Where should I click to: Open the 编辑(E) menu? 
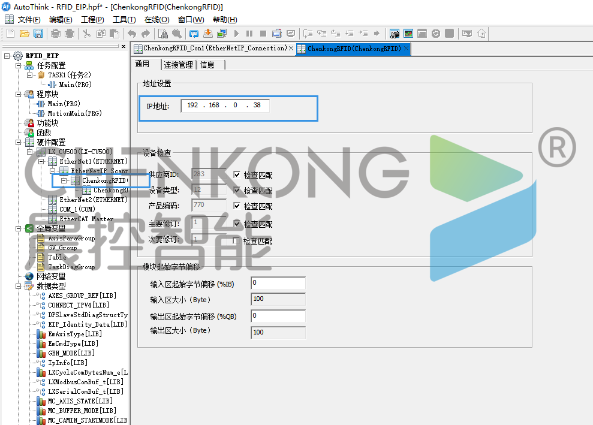[61, 20]
